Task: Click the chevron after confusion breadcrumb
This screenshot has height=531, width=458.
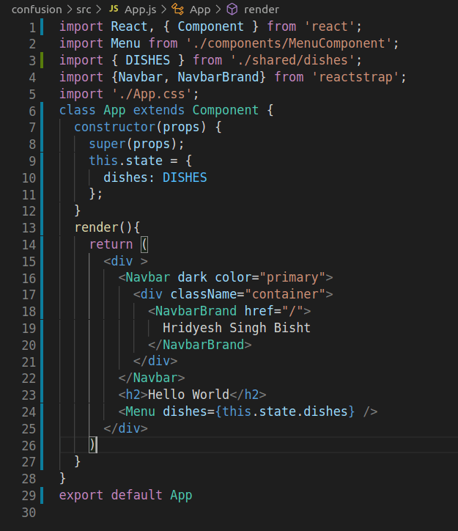Action: coord(70,10)
